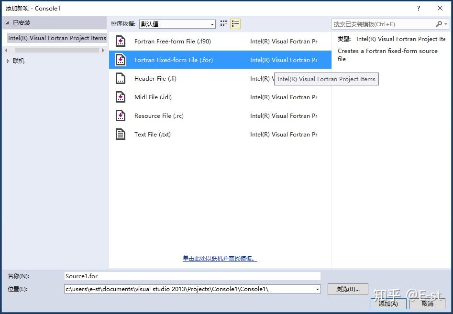Click the Midl File (.idl) template icon

[x=120, y=97]
